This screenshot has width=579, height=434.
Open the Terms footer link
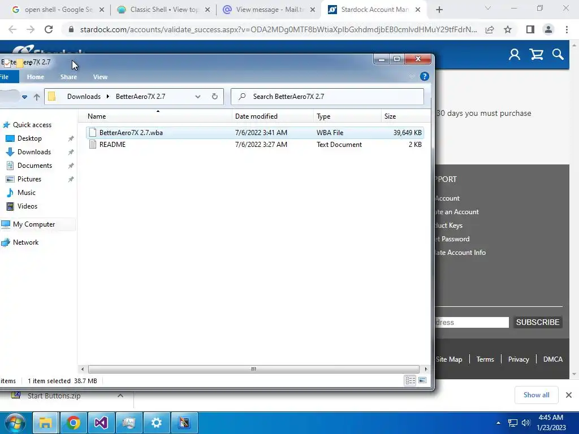coord(485,359)
